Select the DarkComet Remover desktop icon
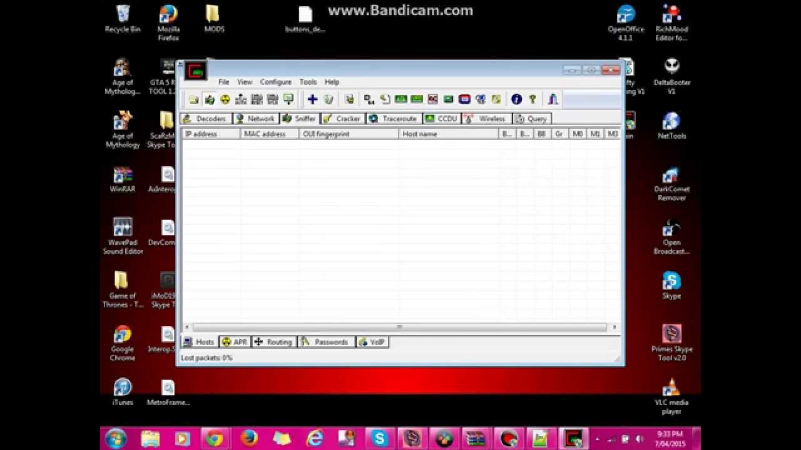801x450 pixels. click(x=671, y=183)
